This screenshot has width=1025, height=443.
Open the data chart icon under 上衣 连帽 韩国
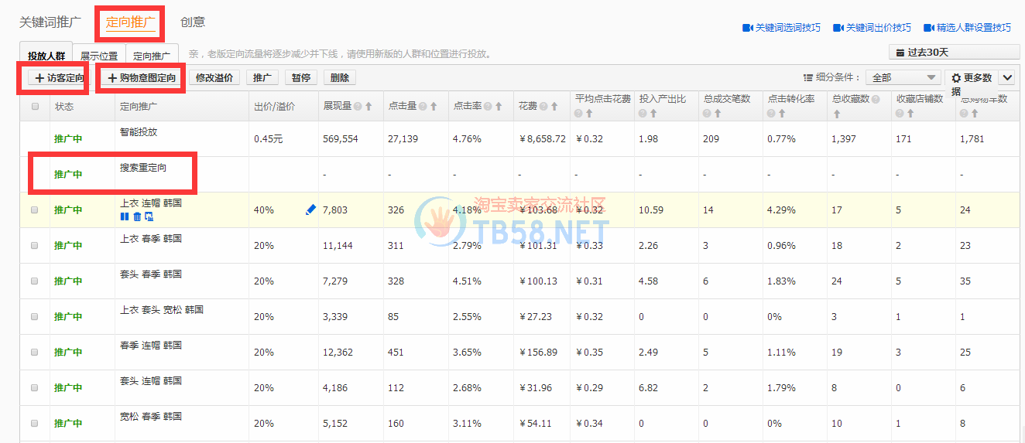point(149,216)
